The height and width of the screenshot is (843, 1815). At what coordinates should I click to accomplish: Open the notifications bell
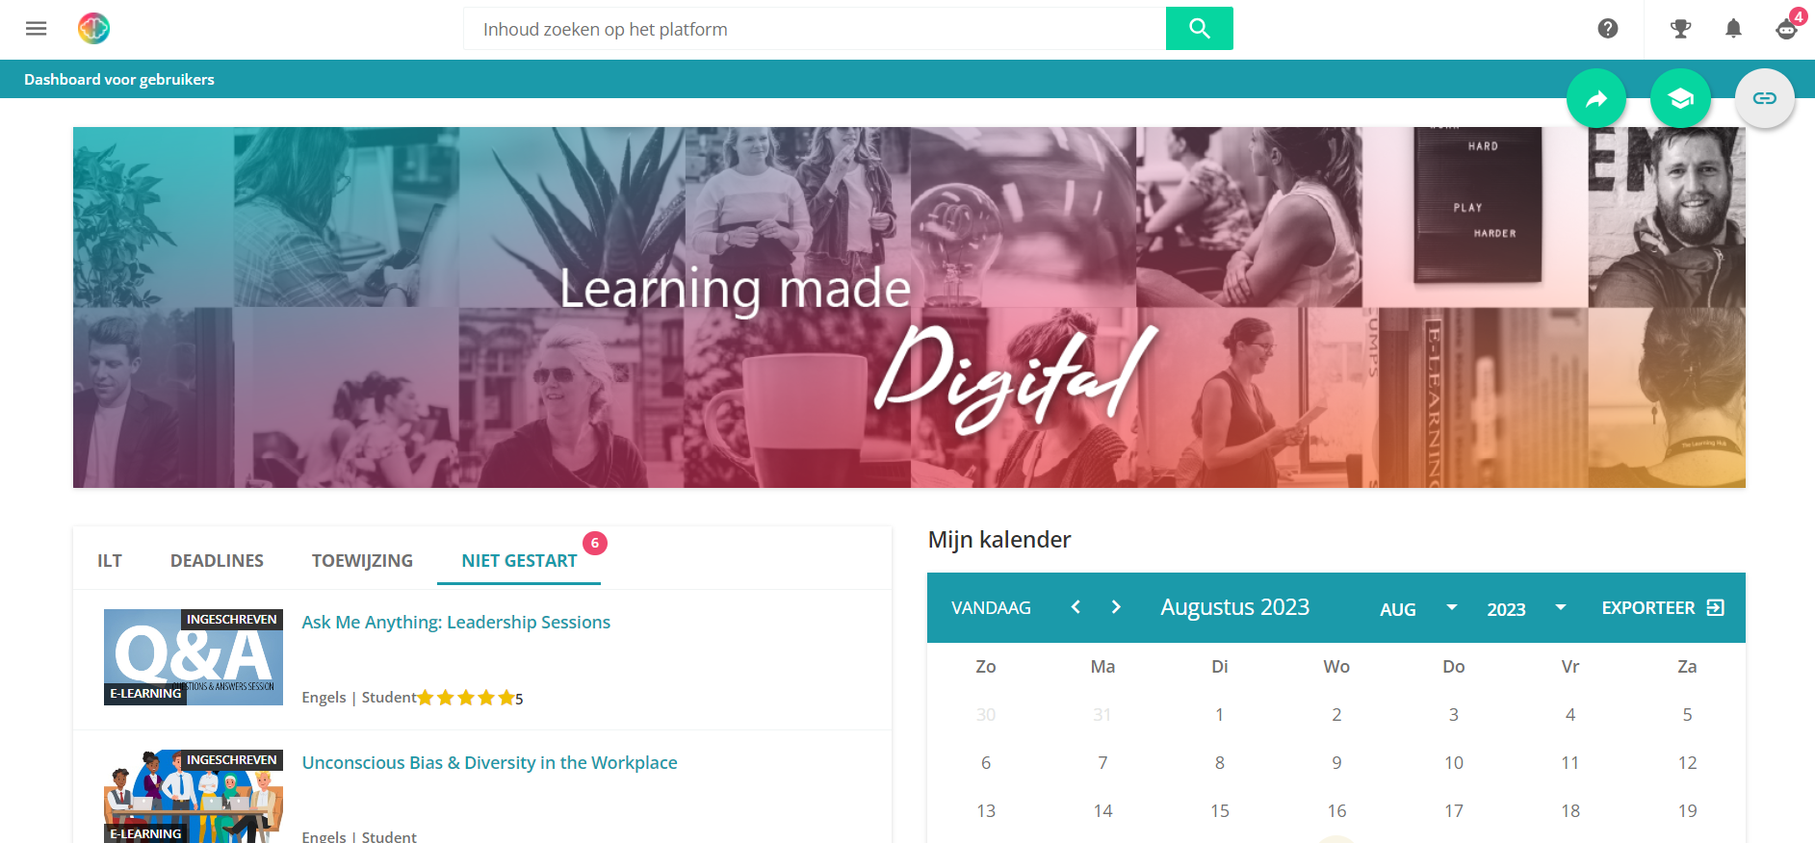[1733, 29]
